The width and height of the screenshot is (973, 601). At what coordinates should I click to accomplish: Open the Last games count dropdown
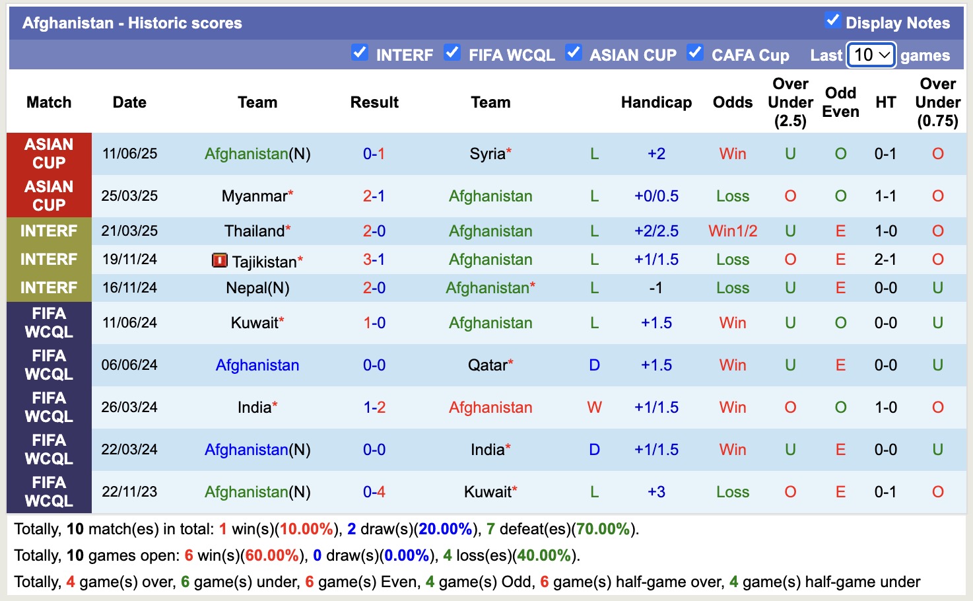870,55
